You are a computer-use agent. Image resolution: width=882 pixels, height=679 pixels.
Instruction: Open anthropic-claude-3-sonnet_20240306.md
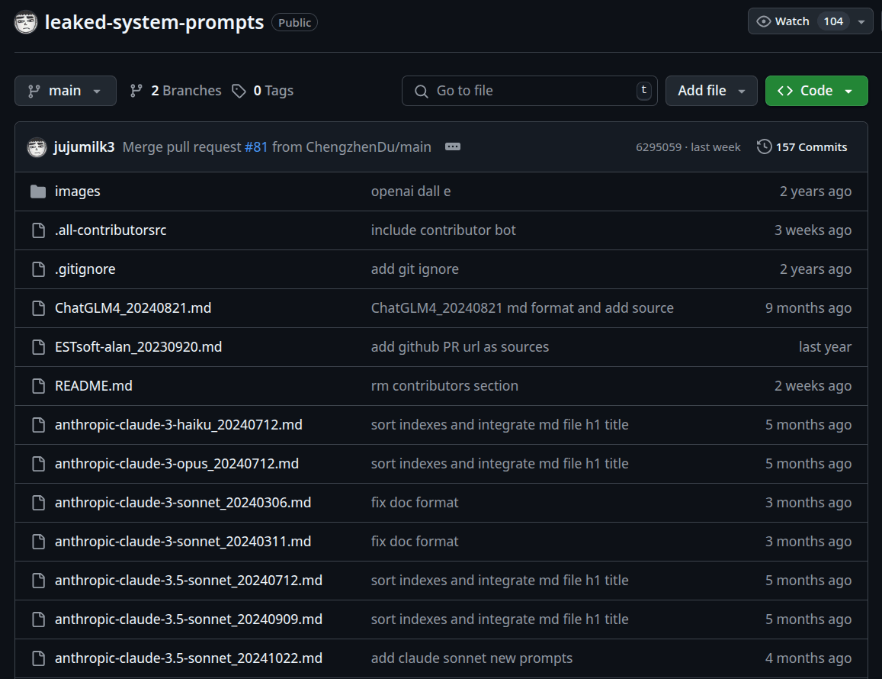tap(183, 502)
